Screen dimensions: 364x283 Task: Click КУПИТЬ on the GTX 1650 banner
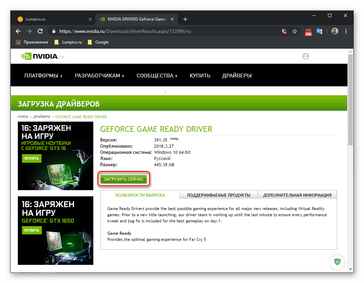[x=32, y=230]
